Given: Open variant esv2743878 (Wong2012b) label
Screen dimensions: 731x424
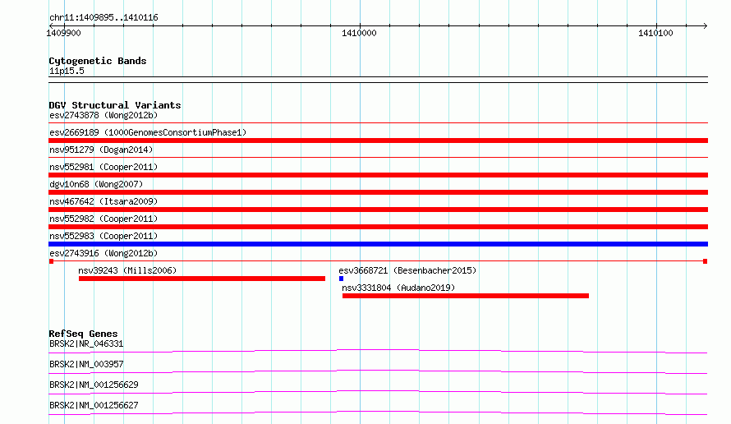Looking at the screenshot, I should click(103, 115).
